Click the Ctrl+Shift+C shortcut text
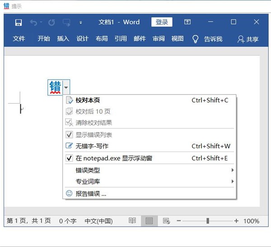Image resolution: width=271 pixels, height=247 pixels. (x=210, y=100)
